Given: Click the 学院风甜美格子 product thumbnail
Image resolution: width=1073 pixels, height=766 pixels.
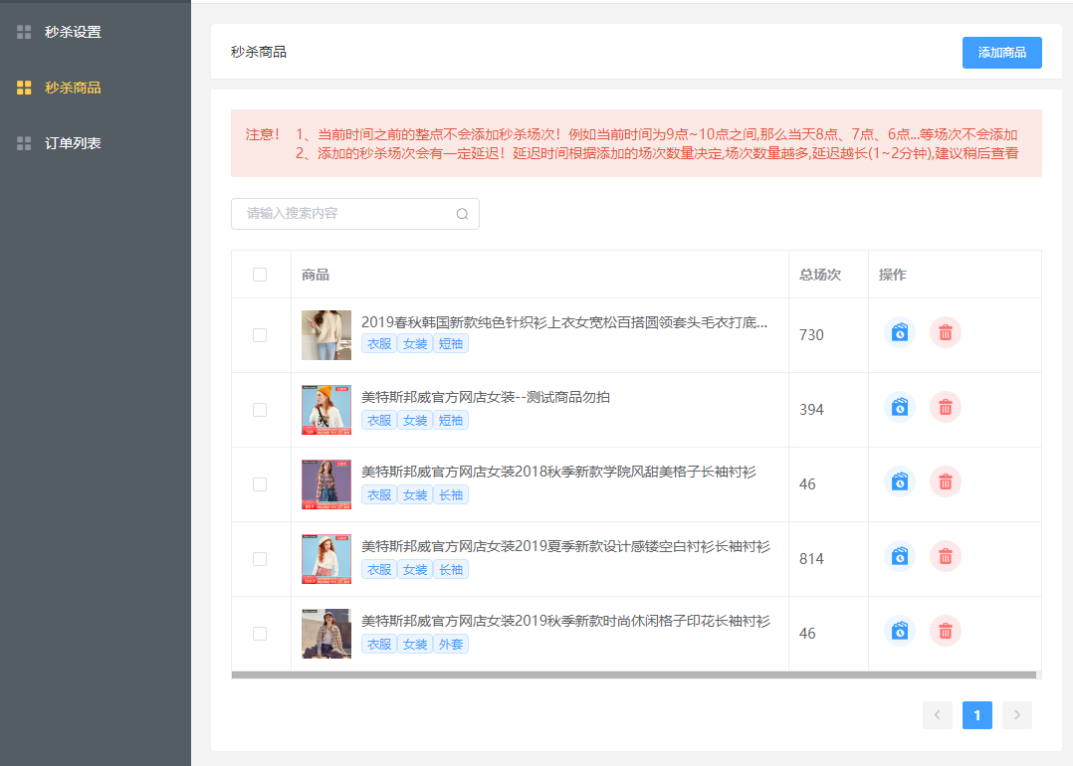Looking at the screenshot, I should click(x=326, y=484).
